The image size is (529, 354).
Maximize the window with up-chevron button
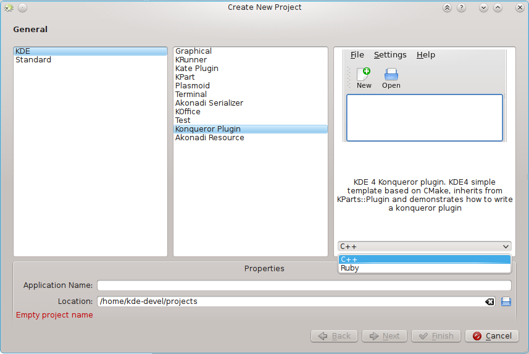pyautogui.click(x=498, y=8)
